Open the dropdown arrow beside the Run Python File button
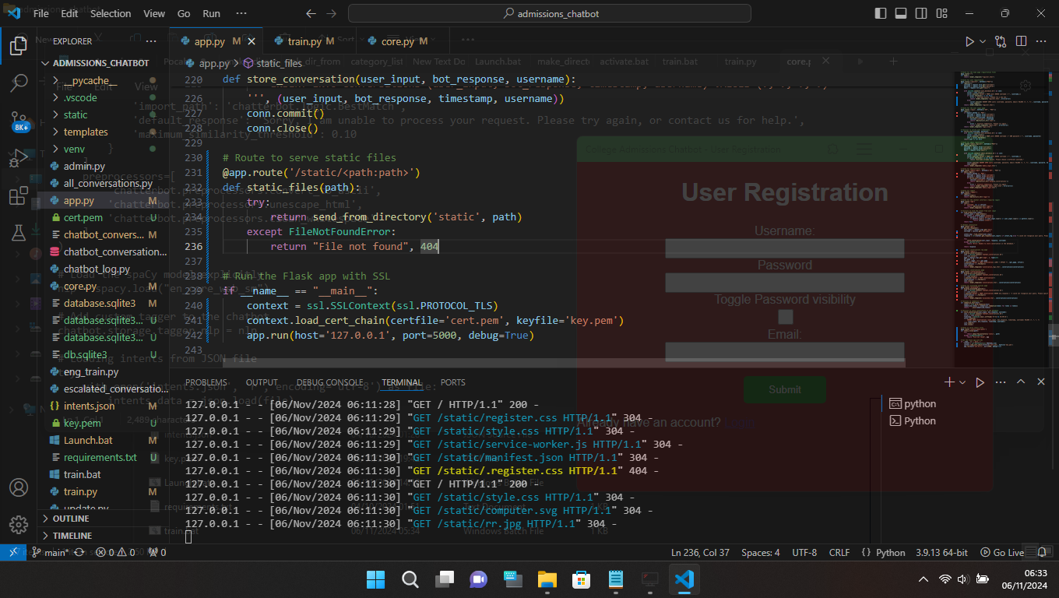Viewport: 1059px width, 598px height. [983, 41]
